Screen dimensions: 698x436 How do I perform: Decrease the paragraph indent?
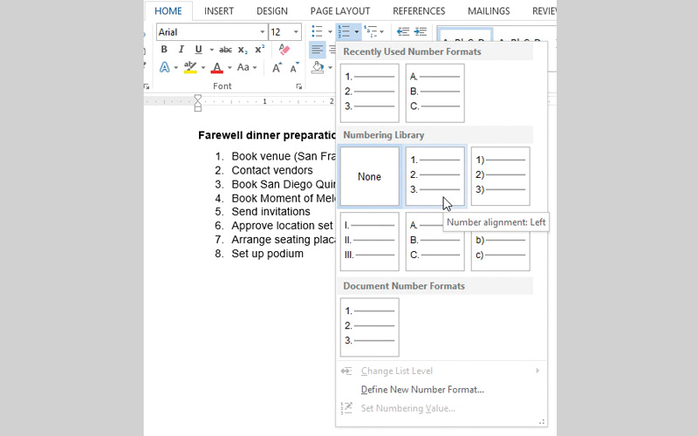tap(402, 31)
